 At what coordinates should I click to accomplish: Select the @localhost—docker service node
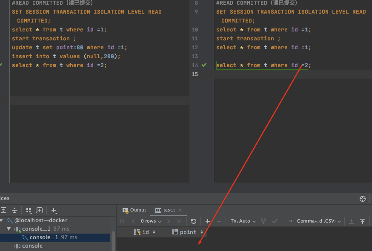pos(40,220)
